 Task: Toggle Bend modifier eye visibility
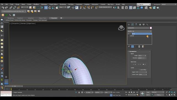coord(129,34)
